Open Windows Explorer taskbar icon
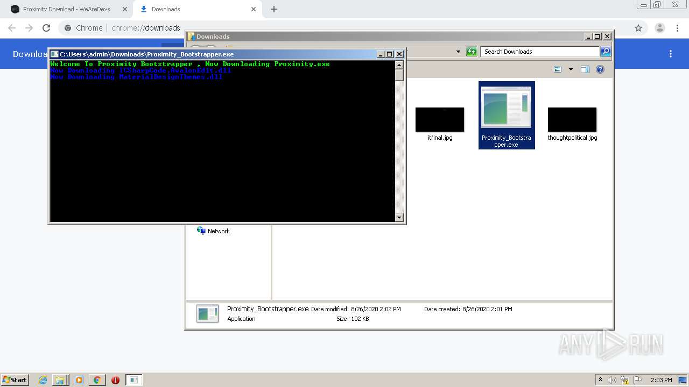689x387 pixels. click(x=60, y=380)
